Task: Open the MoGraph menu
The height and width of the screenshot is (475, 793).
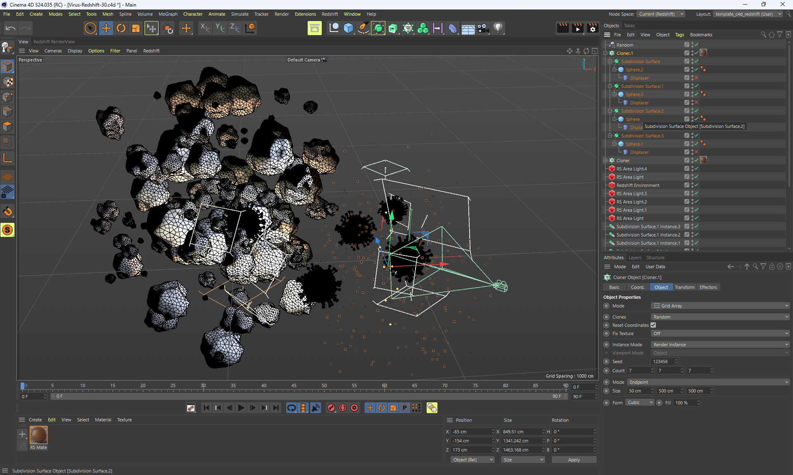Action: click(x=168, y=14)
